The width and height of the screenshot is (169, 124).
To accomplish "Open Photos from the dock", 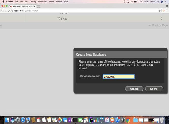I will pyautogui.click(x=60, y=120).
